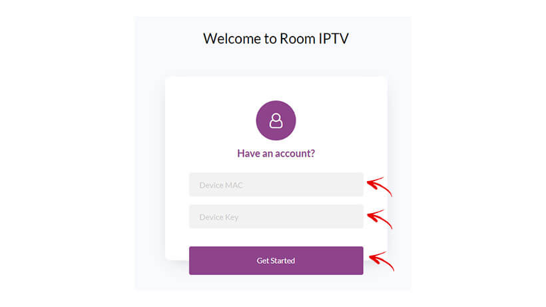Click light gray panel behind login card
Screen dimensions: 546x307
pyautogui.click(x=150, y=156)
